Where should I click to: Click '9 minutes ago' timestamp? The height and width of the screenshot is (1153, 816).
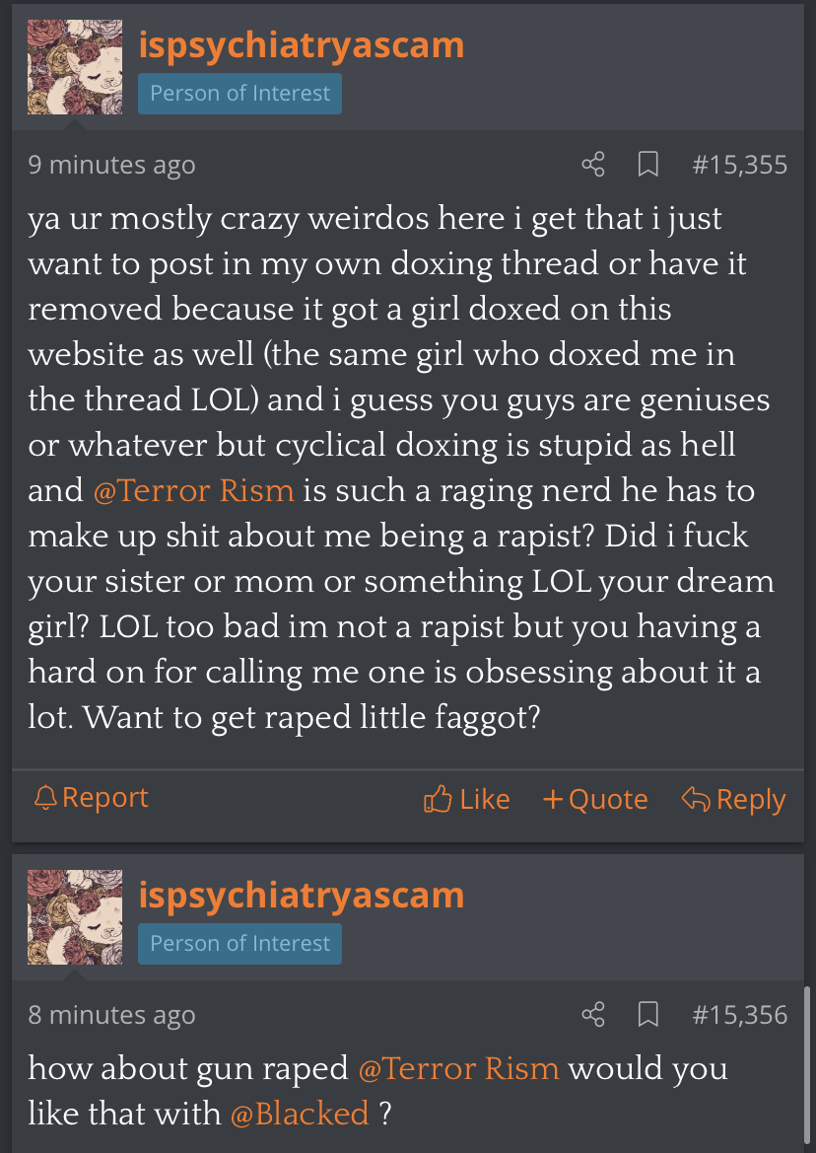pos(111,165)
